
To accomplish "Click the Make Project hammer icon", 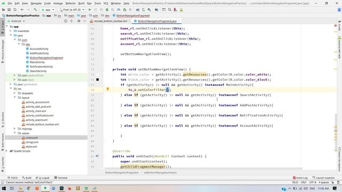I will [35, 10].
